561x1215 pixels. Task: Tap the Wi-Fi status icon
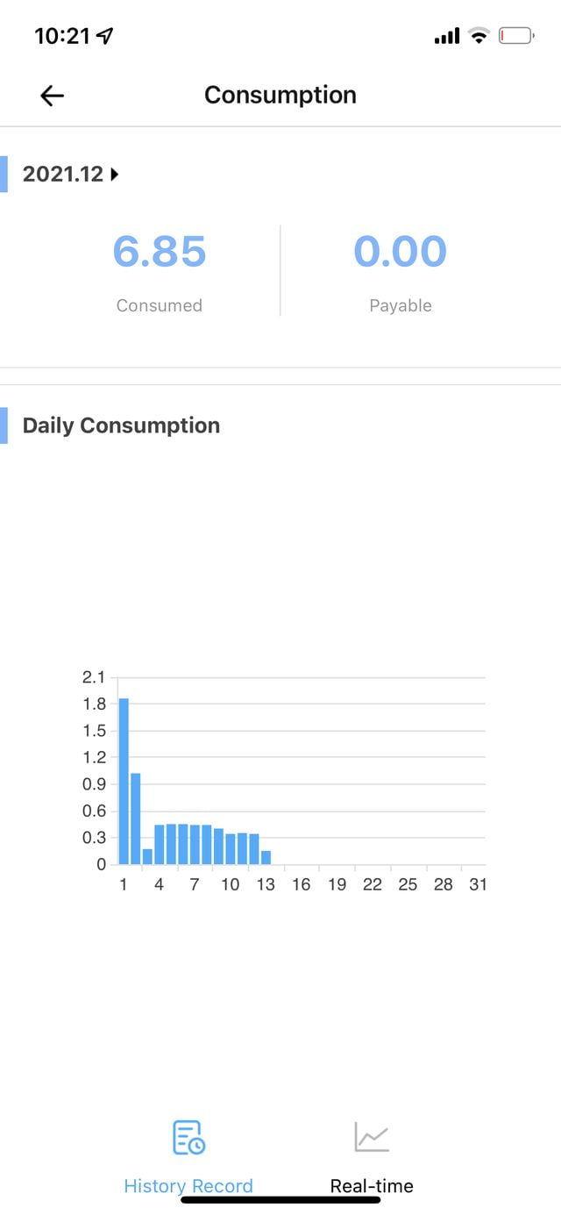click(479, 36)
